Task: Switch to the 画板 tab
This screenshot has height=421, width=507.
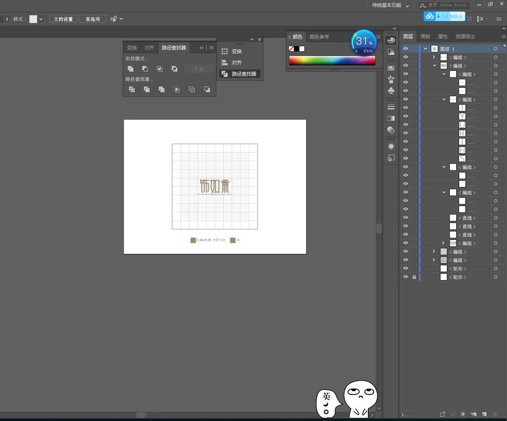Action: 425,37
